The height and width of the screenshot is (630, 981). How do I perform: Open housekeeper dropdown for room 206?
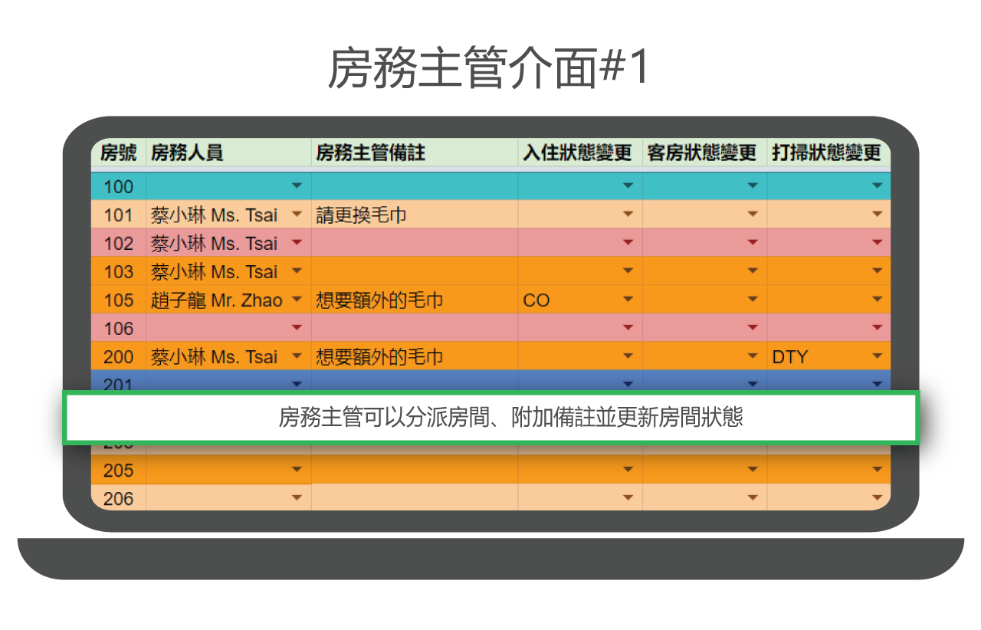pyautogui.click(x=297, y=498)
